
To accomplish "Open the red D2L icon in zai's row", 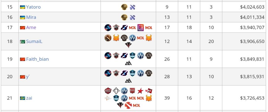I will click(132, 91).
